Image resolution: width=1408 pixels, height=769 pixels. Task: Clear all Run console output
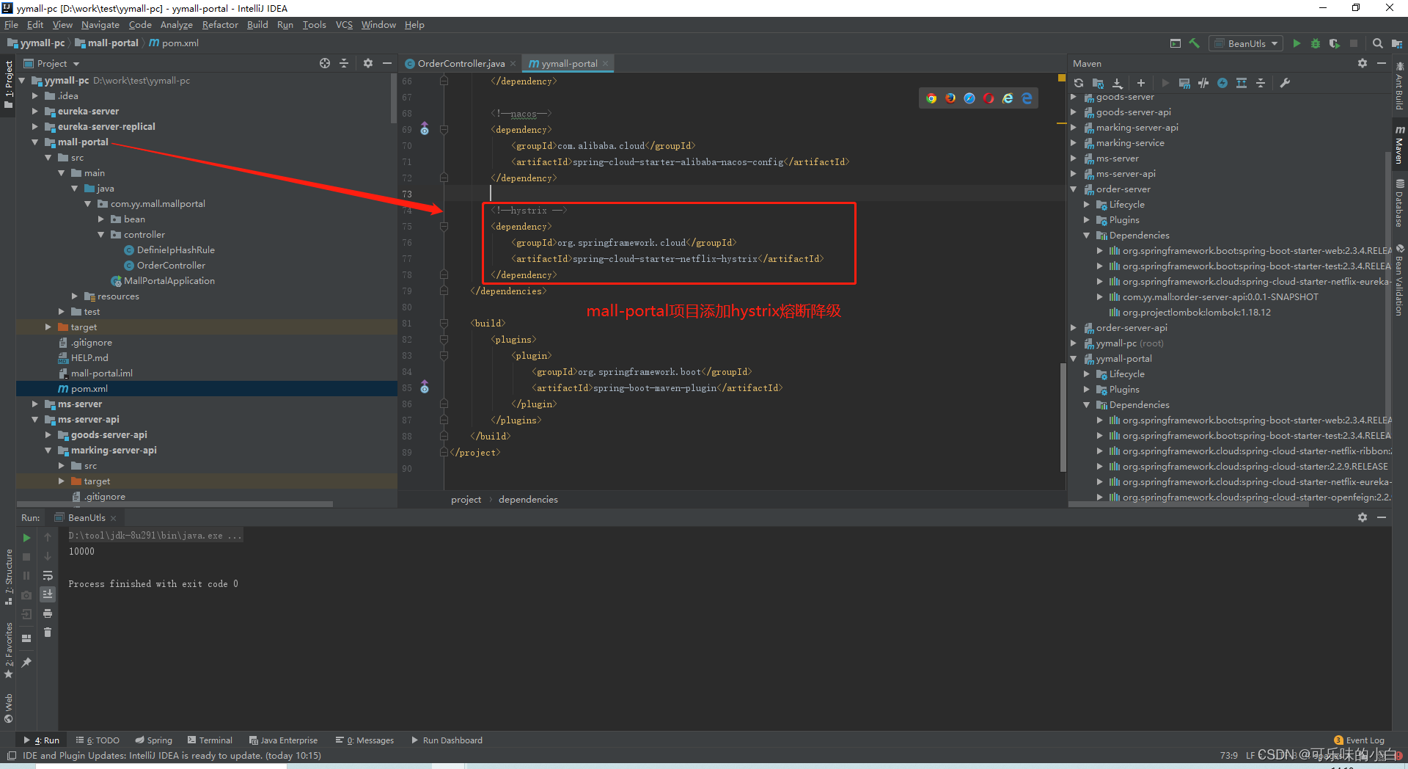point(48,633)
